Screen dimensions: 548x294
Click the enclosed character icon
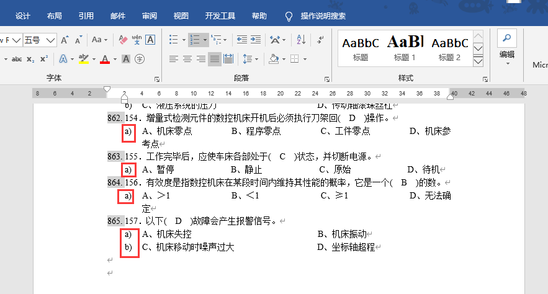coord(140,59)
